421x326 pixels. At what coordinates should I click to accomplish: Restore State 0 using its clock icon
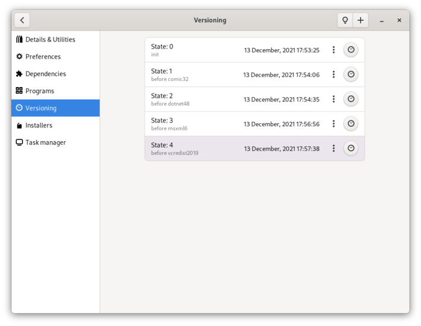tap(351, 50)
